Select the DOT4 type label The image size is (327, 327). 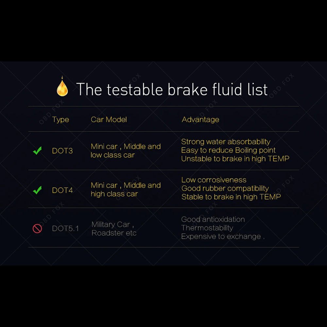pyautogui.click(x=62, y=190)
